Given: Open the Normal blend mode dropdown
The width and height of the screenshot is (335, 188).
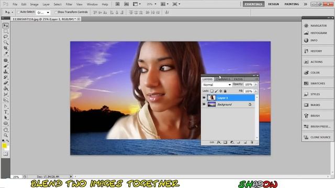Looking at the screenshot, I should coord(217,85).
